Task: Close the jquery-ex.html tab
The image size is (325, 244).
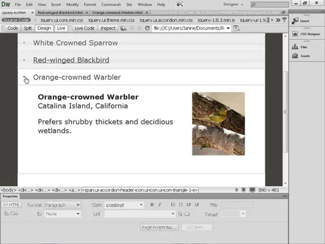Action: point(32,13)
